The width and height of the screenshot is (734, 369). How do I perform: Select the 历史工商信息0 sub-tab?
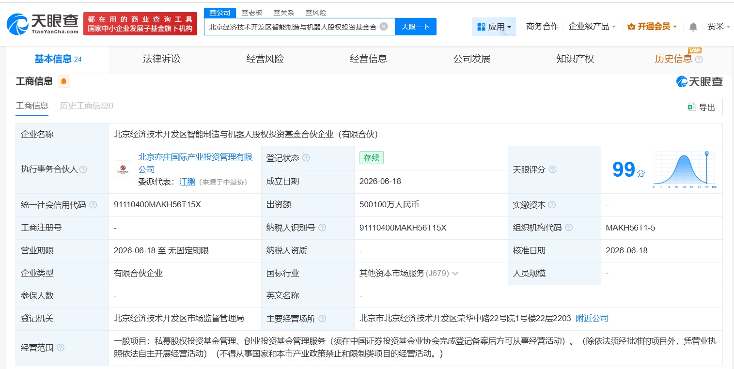[86, 106]
